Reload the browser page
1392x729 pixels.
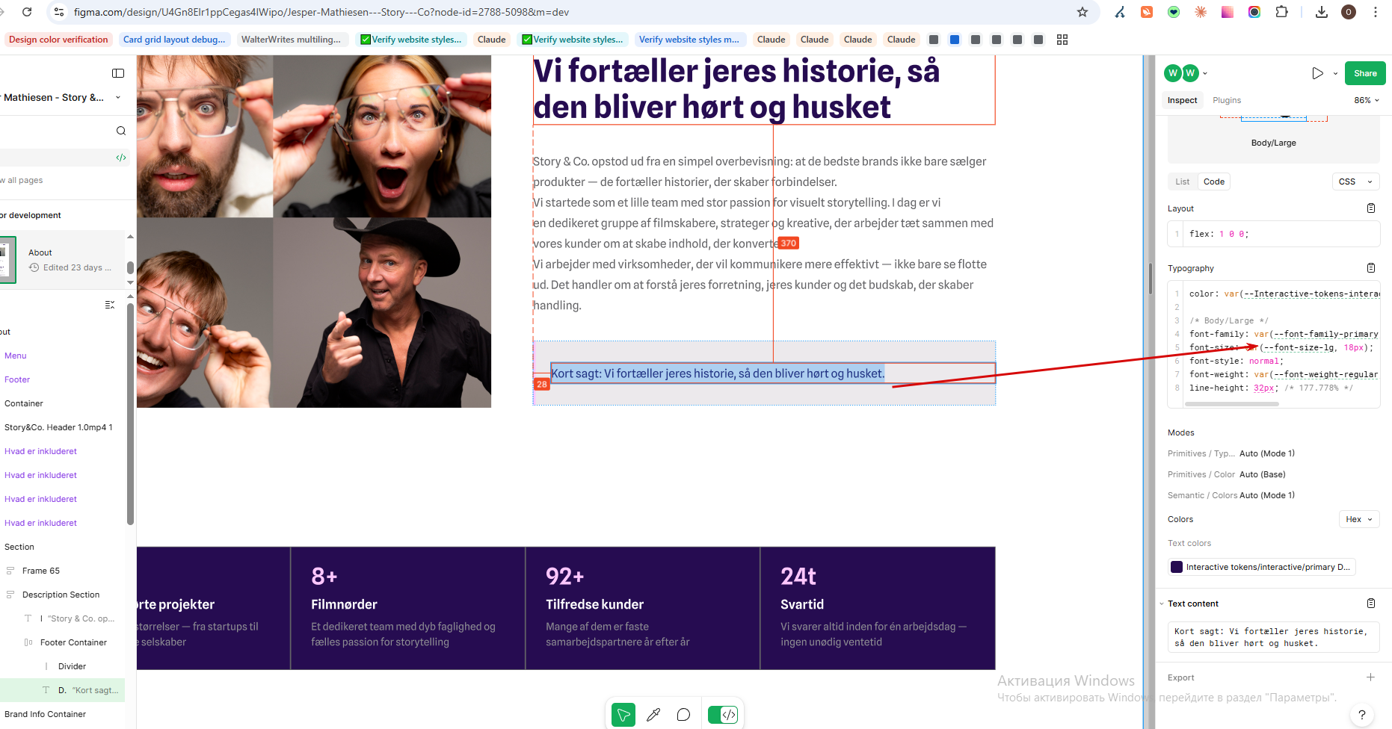27,12
